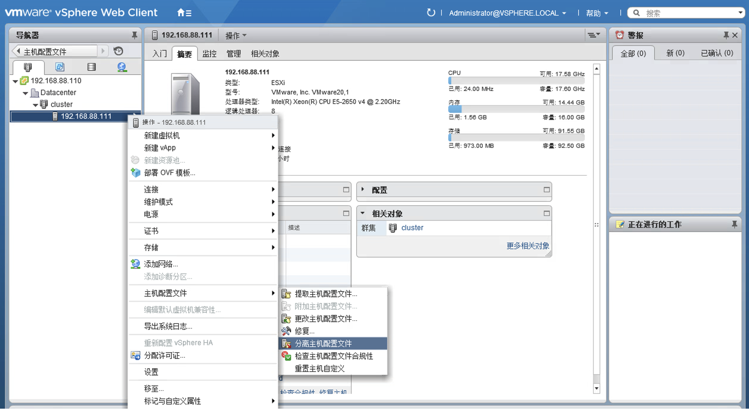Switch to VMs and Templates view icon
The image size is (749, 409).
60,67
